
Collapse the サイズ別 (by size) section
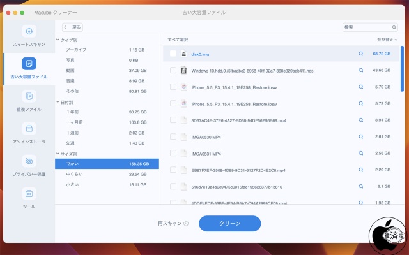click(58, 154)
